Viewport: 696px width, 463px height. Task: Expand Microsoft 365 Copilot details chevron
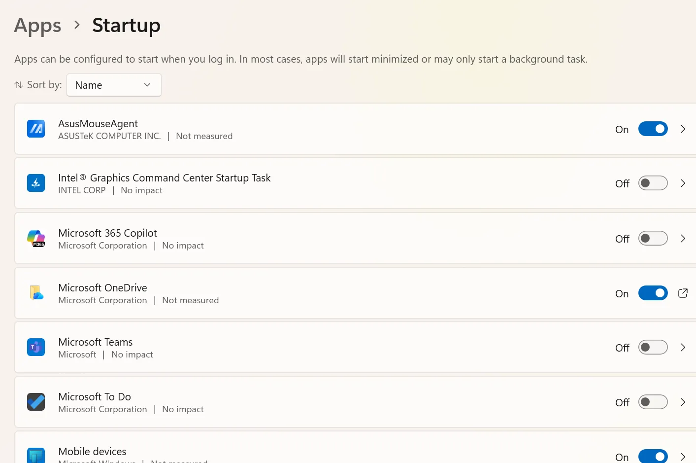pos(683,238)
